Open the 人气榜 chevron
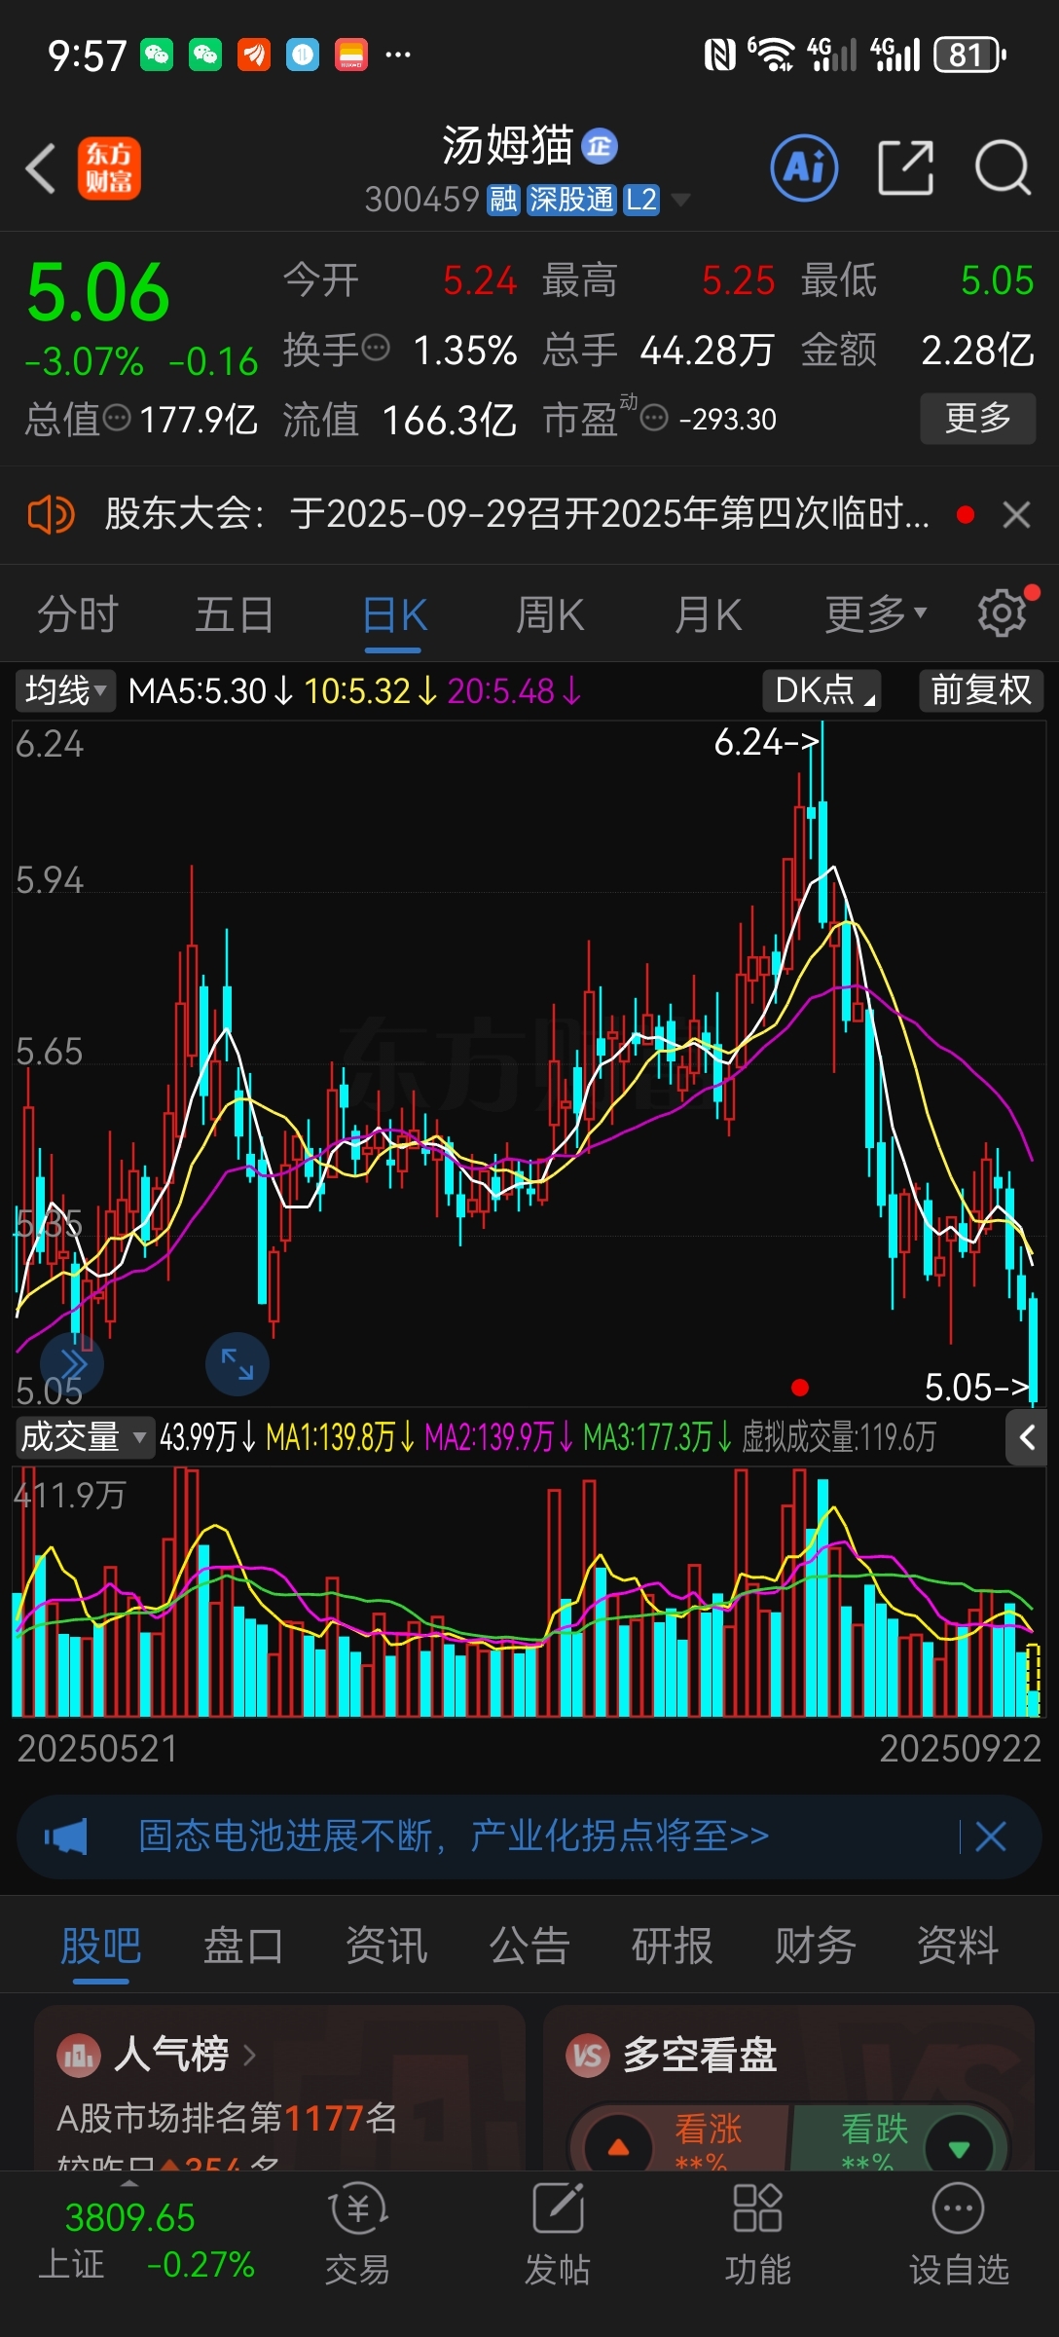The width and height of the screenshot is (1059, 2337). [x=249, y=2055]
